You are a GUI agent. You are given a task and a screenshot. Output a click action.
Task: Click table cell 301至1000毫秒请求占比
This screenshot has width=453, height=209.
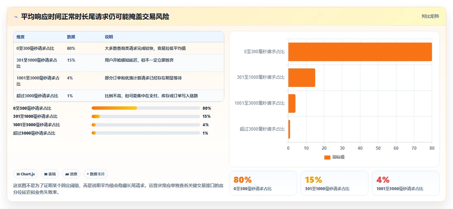(38, 63)
